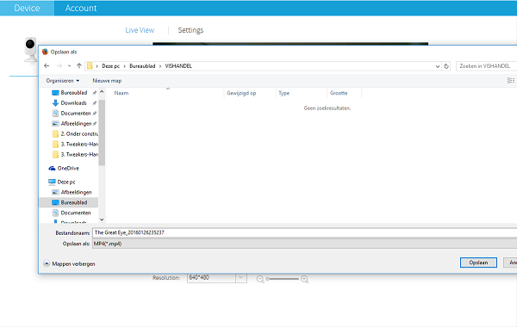
Task: Select 'VISHANDEL' in the breadcrumb path
Action: click(x=178, y=66)
